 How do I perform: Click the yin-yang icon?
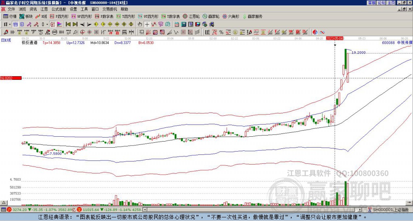point(315,32)
